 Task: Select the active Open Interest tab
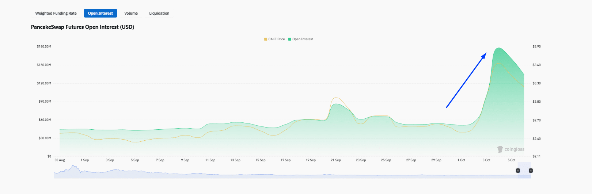[100, 14]
